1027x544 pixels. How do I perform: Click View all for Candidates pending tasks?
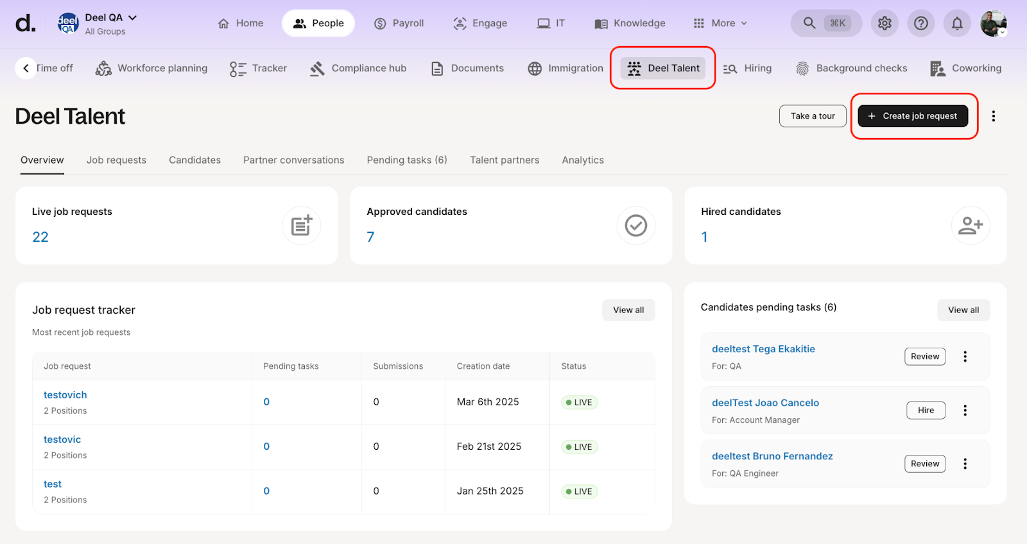(963, 310)
